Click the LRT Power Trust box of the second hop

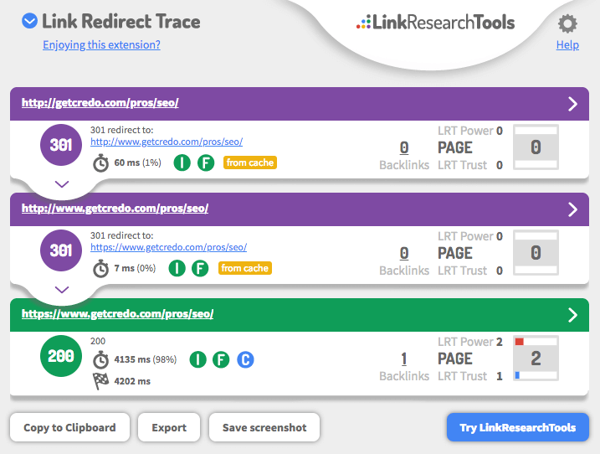pos(536,253)
